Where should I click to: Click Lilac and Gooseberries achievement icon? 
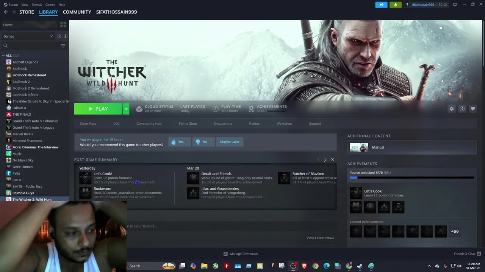click(193, 193)
